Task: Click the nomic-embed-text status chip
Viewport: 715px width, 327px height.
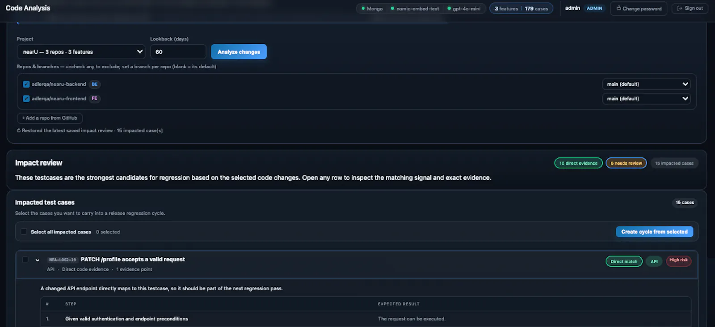Action: (415, 8)
